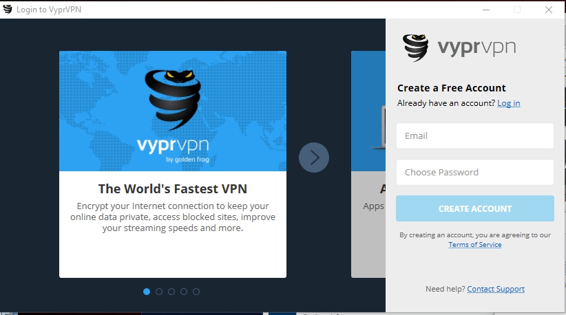566x315 pixels.
Task: Click into the Choose Password field
Action: click(x=474, y=172)
